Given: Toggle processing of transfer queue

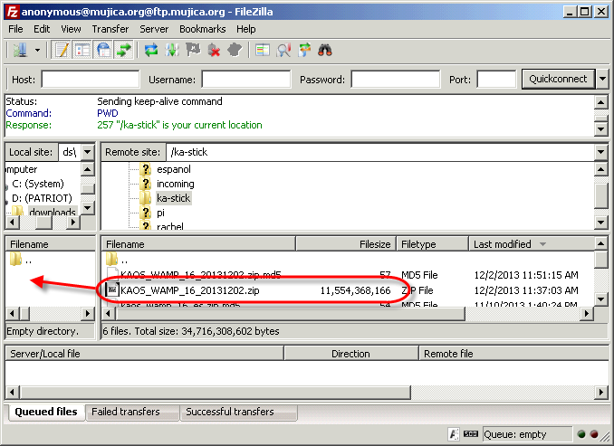Looking at the screenshot, I should coord(172,50).
